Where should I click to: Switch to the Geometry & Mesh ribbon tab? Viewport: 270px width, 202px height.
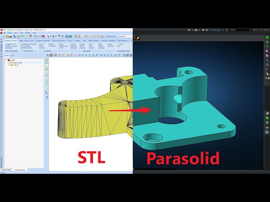tap(11, 41)
